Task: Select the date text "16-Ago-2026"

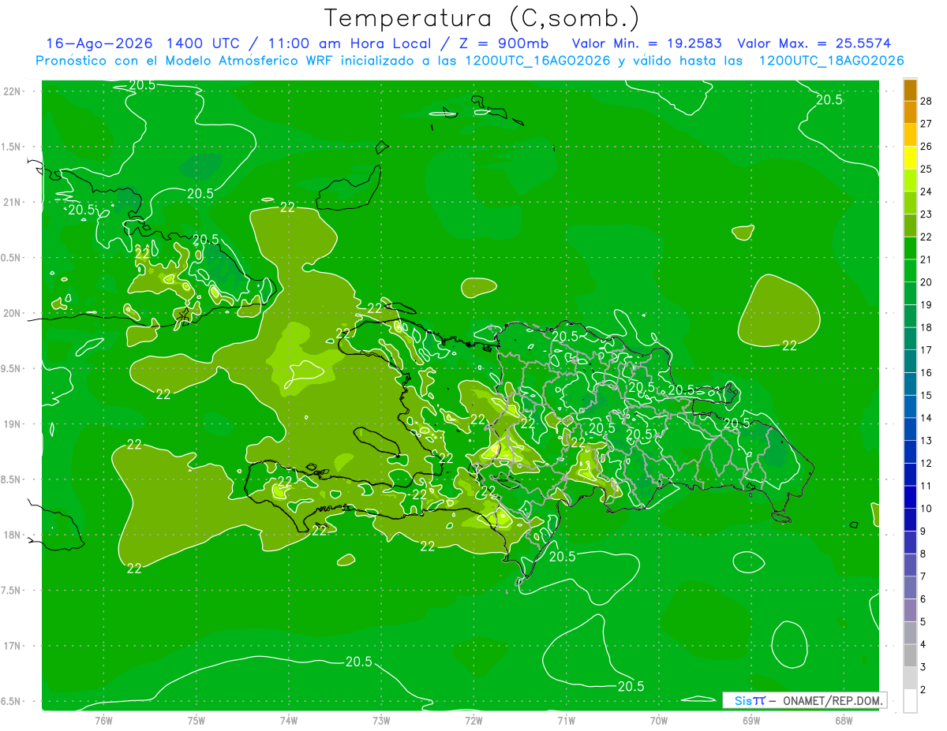Action: tap(99, 43)
